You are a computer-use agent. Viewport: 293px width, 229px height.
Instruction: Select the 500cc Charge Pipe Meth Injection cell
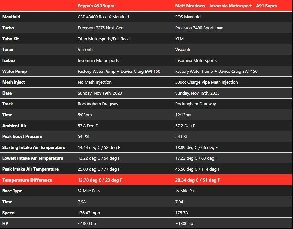pyautogui.click(x=206, y=82)
